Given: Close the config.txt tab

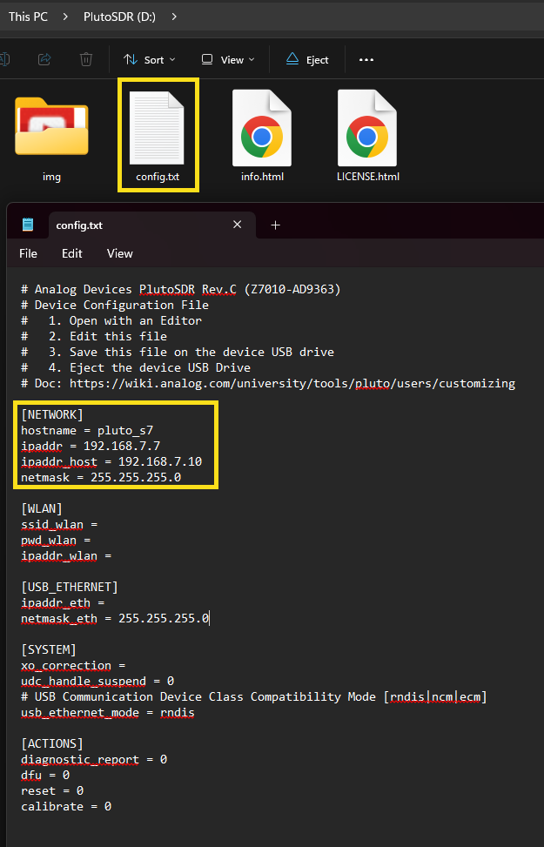Looking at the screenshot, I should coord(237,225).
